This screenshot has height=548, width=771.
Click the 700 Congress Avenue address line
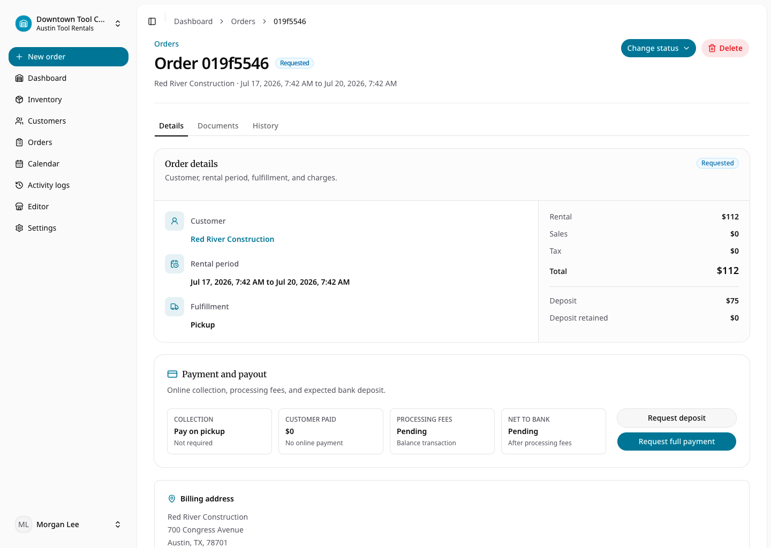(206, 530)
